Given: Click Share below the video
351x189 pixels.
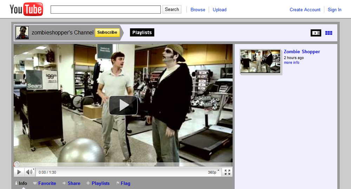Looking at the screenshot, I should point(71,183).
